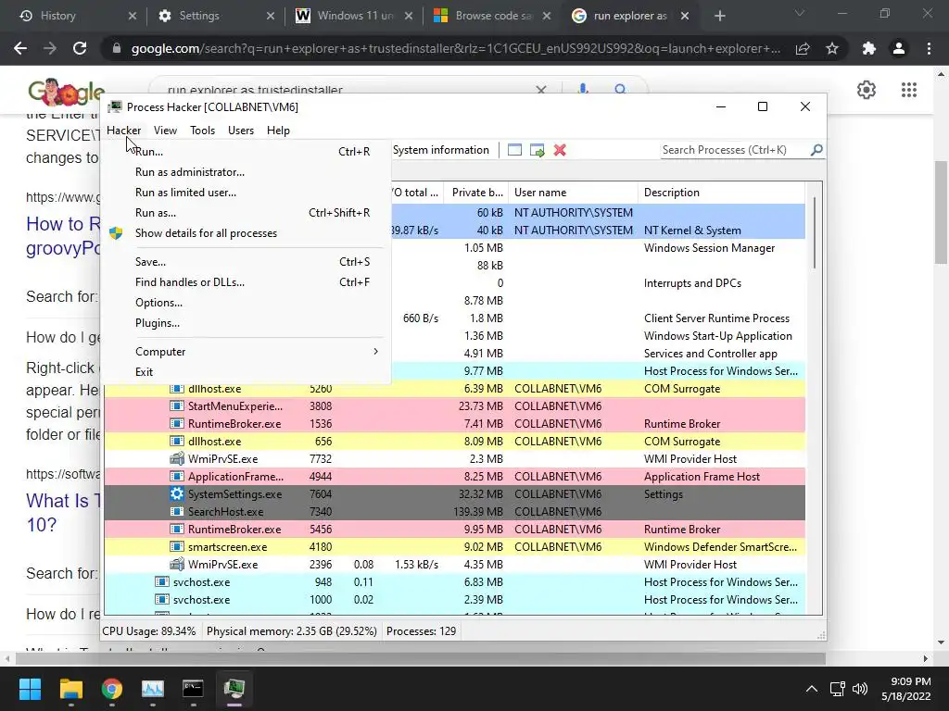The height and width of the screenshot is (711, 949).
Task: Click voice search microphone icon
Action: [583, 90]
